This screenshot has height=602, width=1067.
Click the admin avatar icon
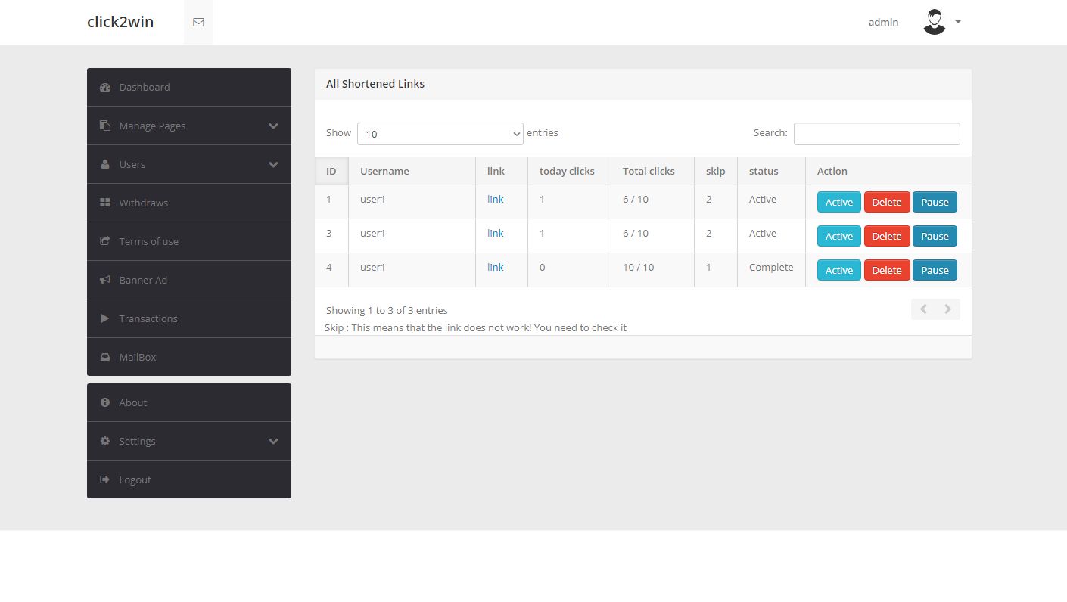point(935,22)
